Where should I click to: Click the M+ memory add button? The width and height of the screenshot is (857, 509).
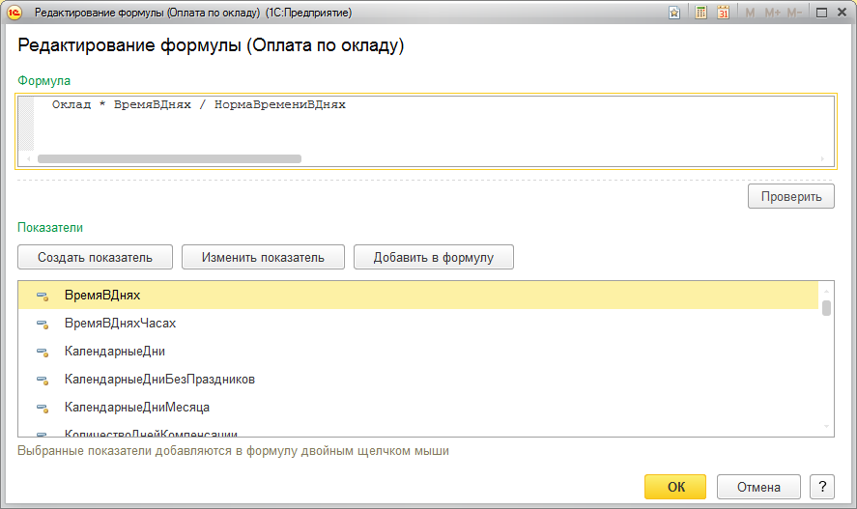coord(772,13)
